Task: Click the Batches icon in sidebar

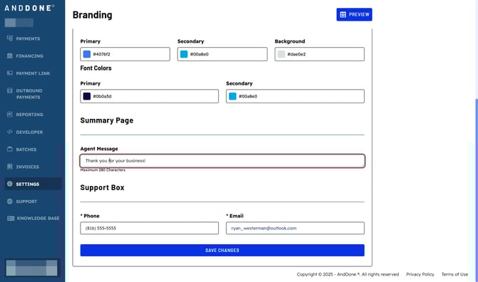Action: [x=10, y=149]
